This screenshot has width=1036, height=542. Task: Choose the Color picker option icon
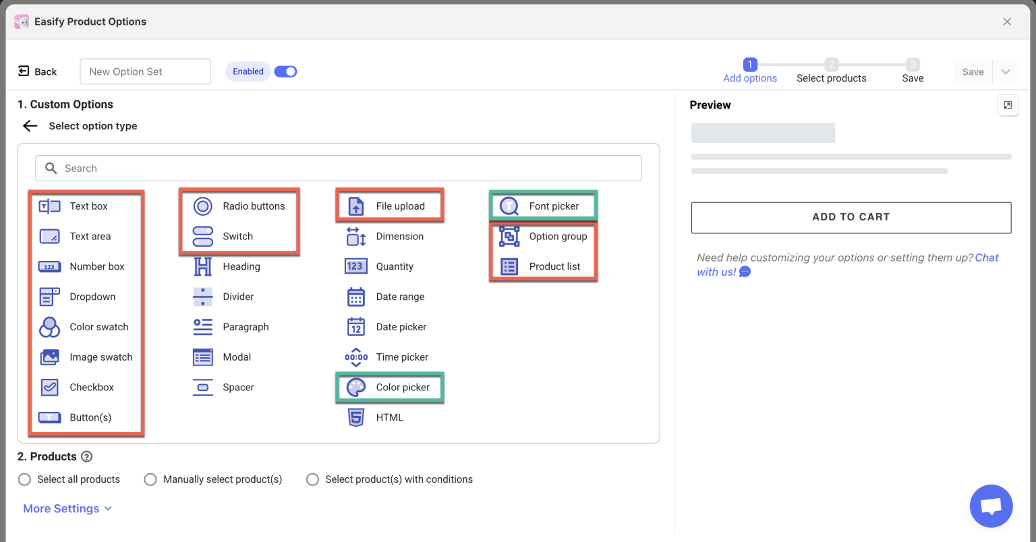coord(356,388)
